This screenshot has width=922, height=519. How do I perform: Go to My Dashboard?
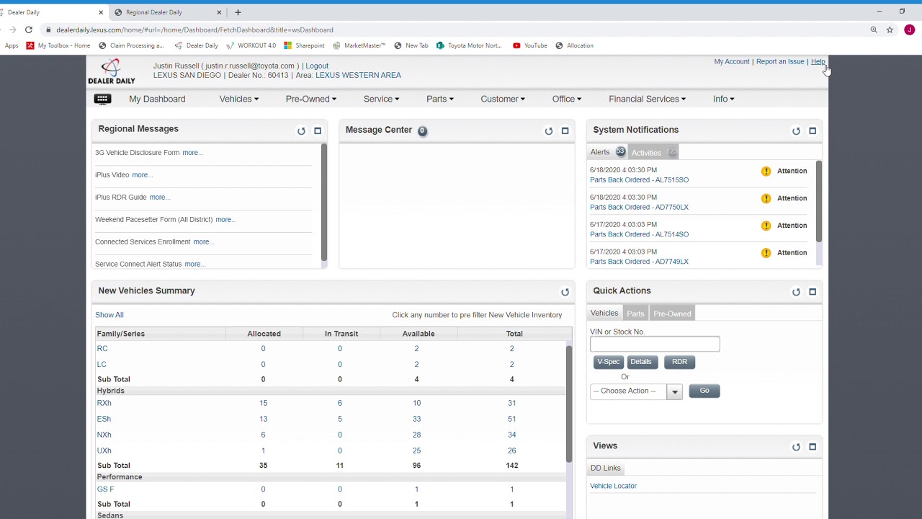[157, 99]
